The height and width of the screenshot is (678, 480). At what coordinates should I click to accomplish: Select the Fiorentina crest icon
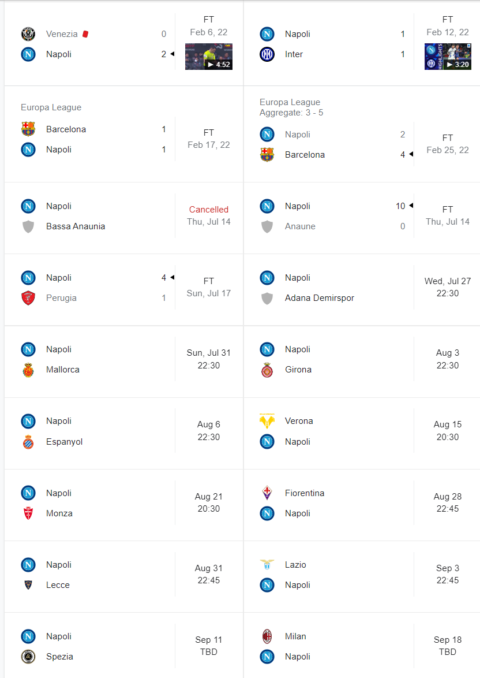(267, 493)
